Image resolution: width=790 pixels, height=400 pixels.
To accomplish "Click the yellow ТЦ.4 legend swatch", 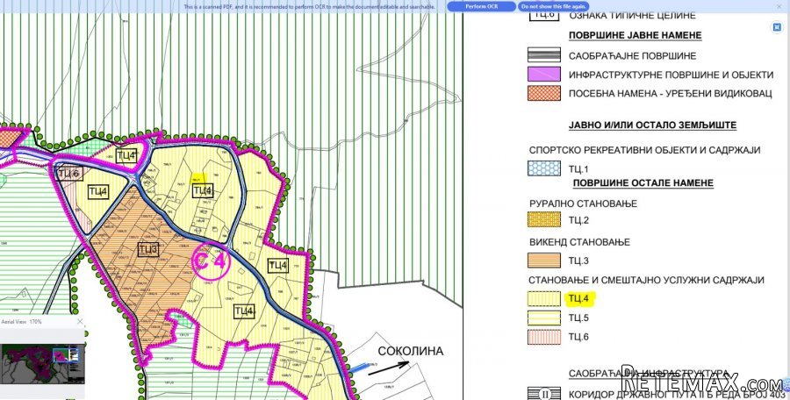I will (543, 299).
